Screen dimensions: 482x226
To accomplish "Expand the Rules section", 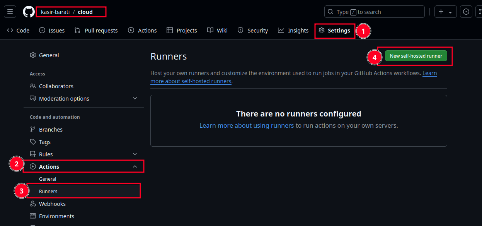I will pos(135,154).
